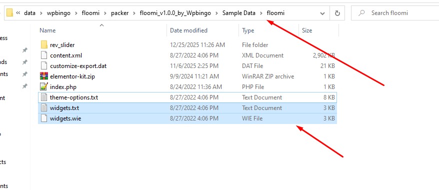
Task: Click the address bar folder icon
Action: (x=10, y=13)
